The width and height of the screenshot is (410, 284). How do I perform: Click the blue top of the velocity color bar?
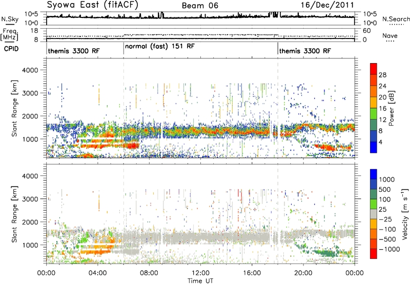pyautogui.click(x=374, y=174)
